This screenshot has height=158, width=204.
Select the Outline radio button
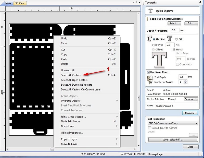[154, 39]
